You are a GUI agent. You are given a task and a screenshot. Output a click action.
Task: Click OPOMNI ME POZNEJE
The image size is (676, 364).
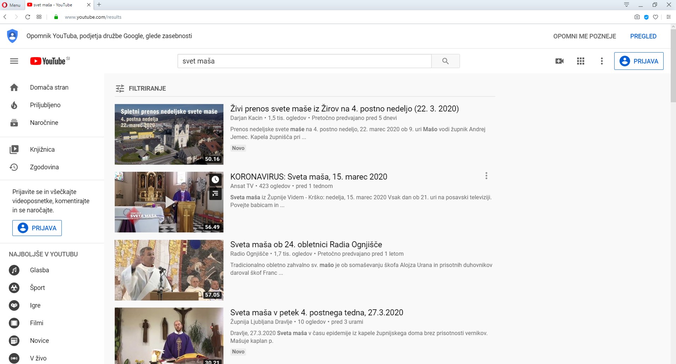pos(584,36)
